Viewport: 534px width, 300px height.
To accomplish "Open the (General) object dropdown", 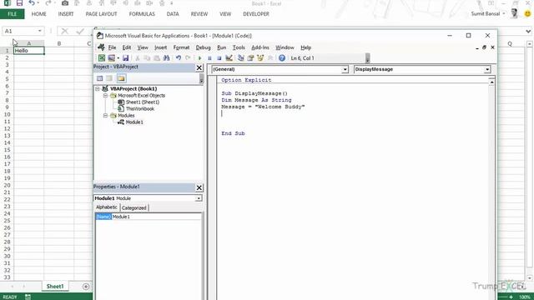I will 345,69.
